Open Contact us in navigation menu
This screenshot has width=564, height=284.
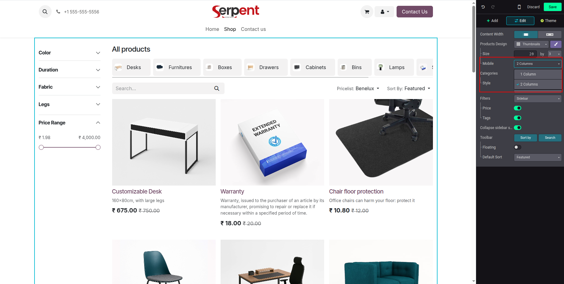coord(253,29)
